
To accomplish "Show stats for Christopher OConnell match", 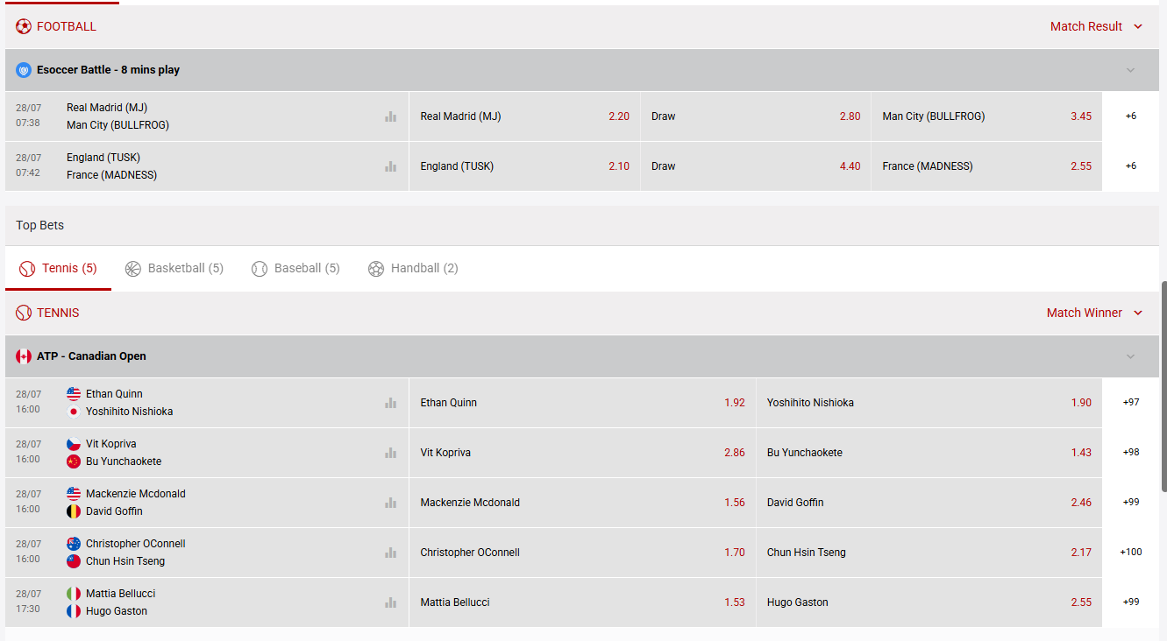I will point(390,553).
